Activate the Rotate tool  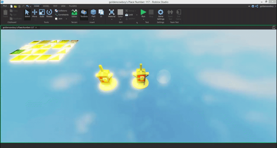(x=49, y=14)
